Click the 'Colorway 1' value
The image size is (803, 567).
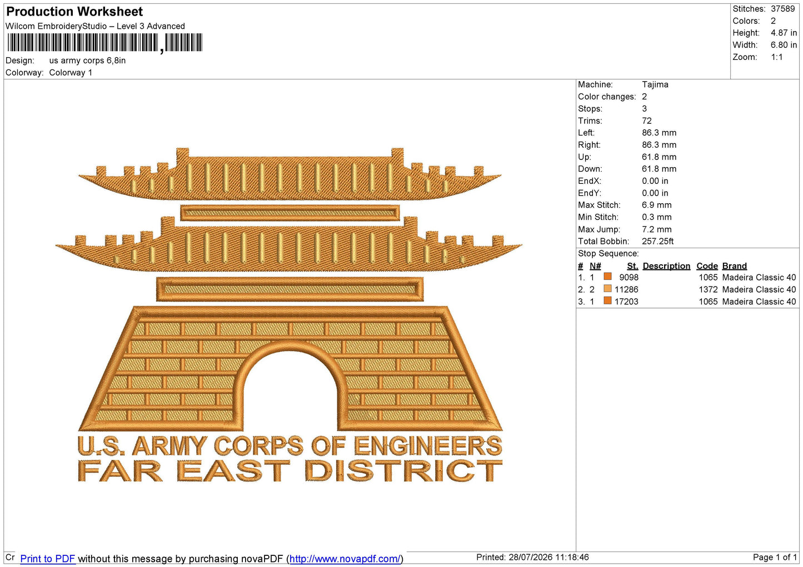click(x=71, y=73)
